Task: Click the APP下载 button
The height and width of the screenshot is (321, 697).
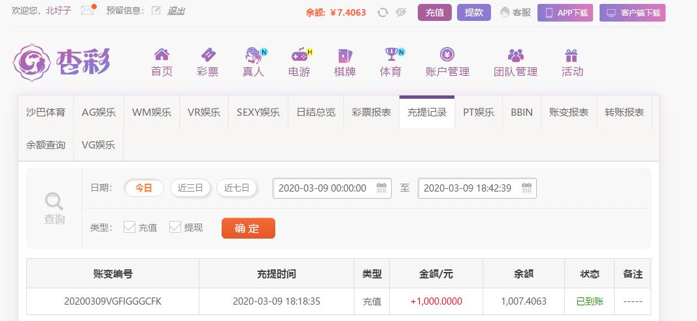Action: point(565,13)
